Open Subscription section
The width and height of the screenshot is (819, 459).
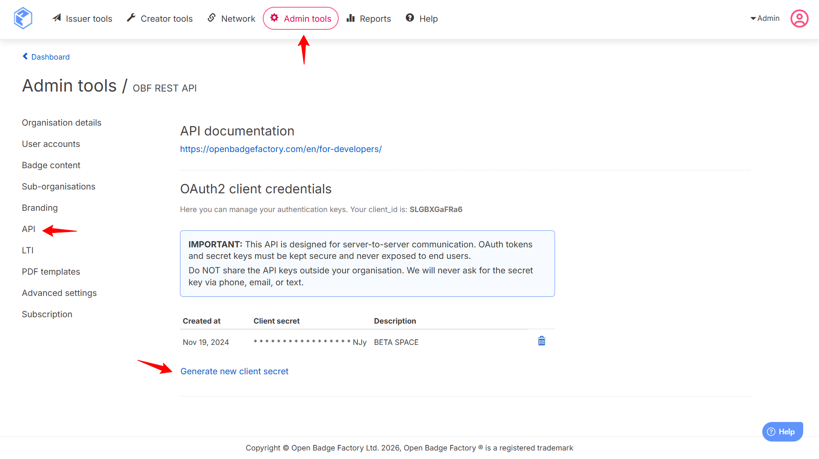(47, 314)
